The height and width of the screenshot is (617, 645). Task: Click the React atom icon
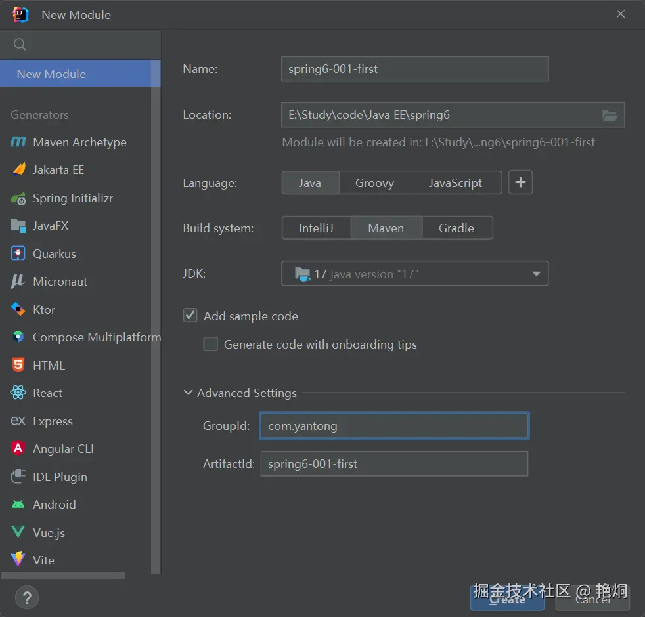pyautogui.click(x=18, y=393)
